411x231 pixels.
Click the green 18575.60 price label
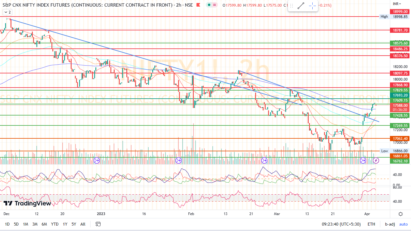point(400,43)
